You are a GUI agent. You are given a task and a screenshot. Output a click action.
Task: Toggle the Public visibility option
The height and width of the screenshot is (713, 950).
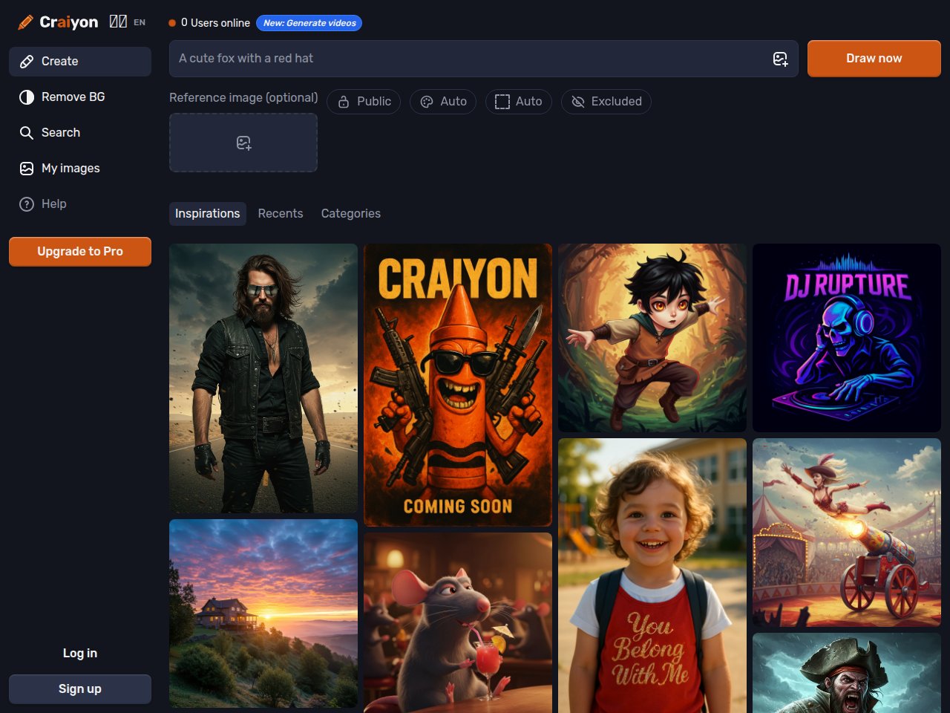[364, 102]
